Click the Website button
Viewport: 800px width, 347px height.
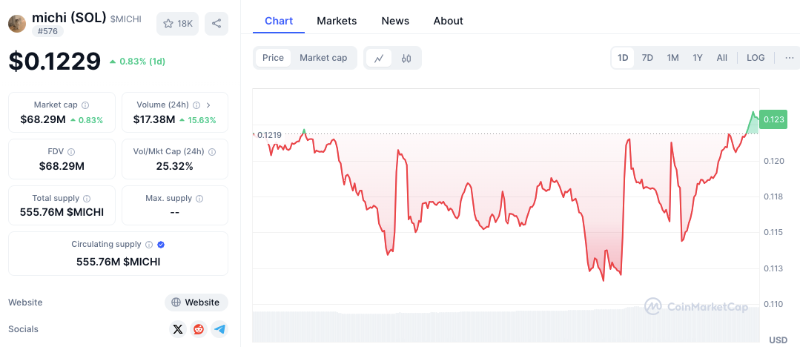196,303
